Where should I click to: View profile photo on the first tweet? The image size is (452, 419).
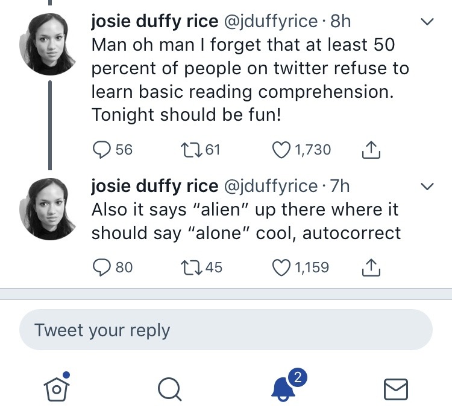[48, 45]
